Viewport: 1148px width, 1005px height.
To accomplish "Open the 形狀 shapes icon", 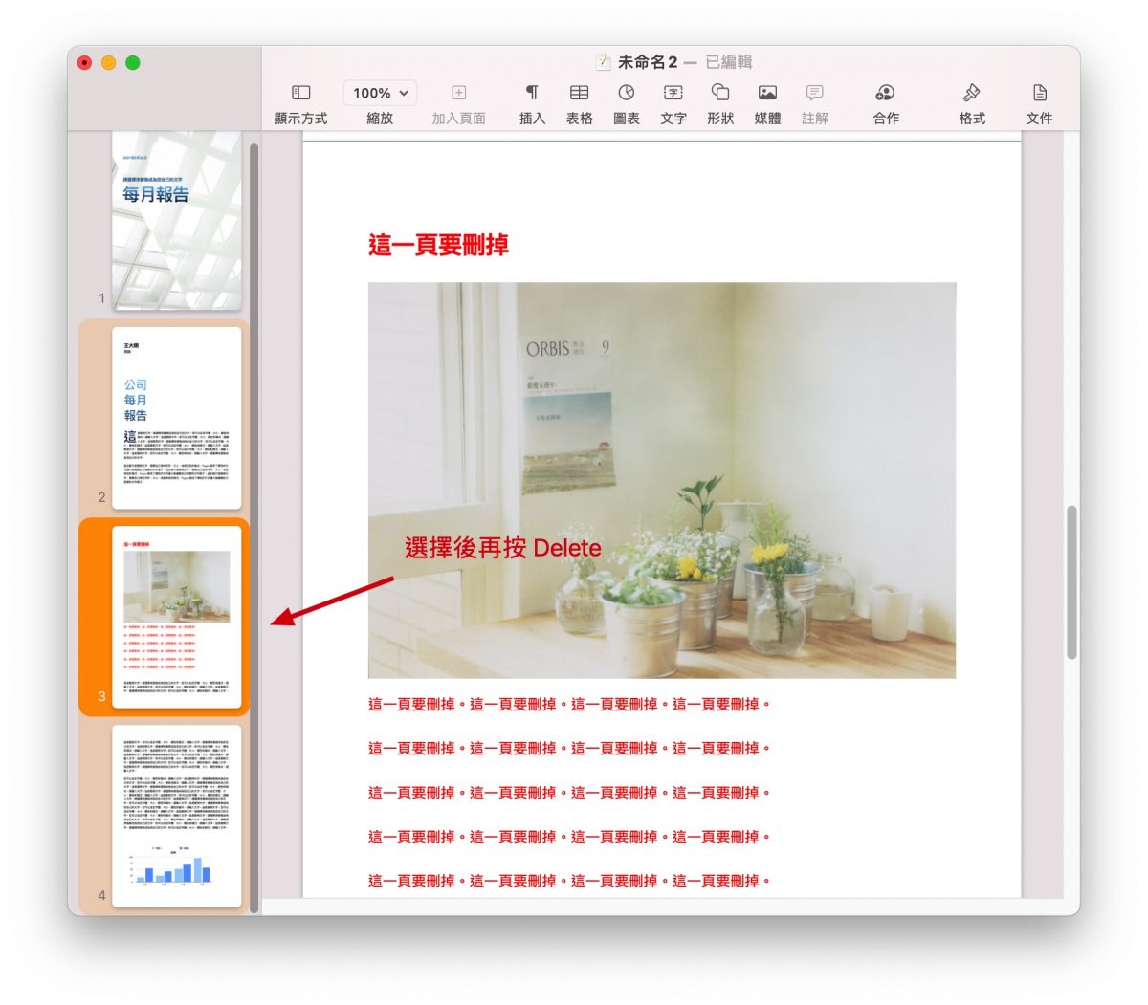I will (720, 93).
